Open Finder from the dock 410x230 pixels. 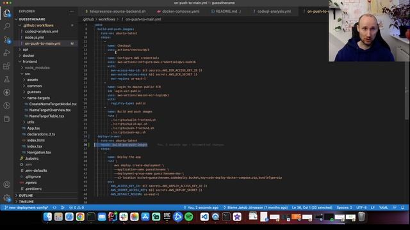pyautogui.click(x=47, y=217)
